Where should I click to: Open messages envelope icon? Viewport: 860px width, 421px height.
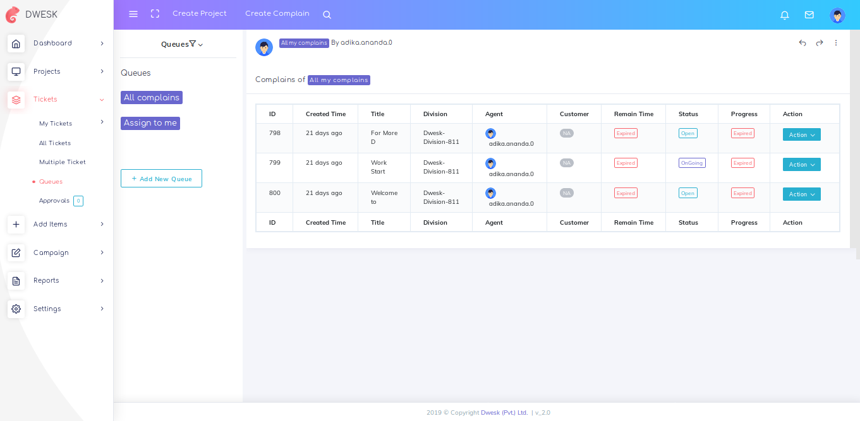[809, 15]
